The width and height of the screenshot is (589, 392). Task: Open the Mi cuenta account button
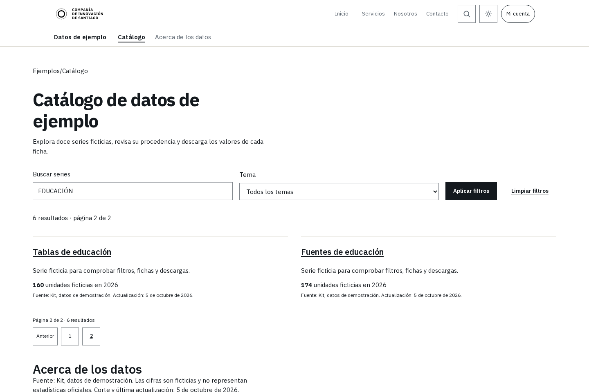click(518, 14)
